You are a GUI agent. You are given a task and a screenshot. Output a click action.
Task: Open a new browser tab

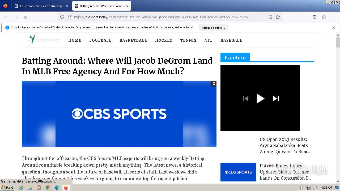[x=137, y=6]
